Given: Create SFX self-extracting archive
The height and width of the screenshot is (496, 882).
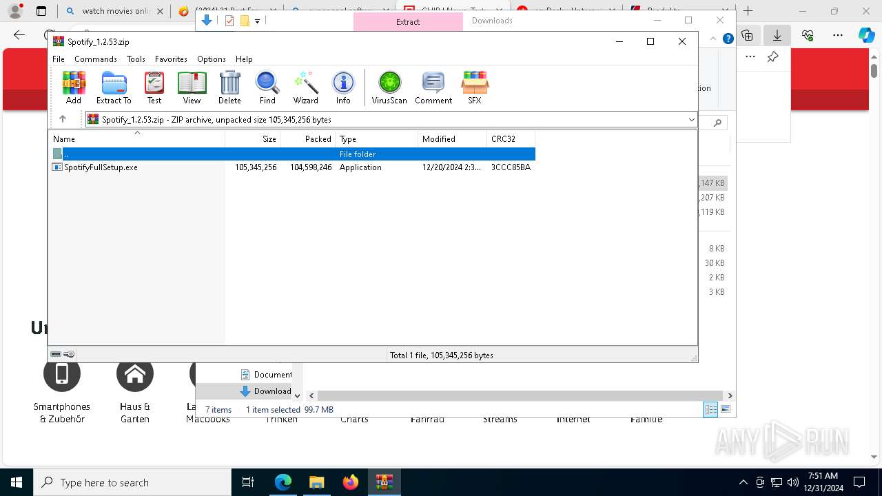Looking at the screenshot, I should 475,87.
